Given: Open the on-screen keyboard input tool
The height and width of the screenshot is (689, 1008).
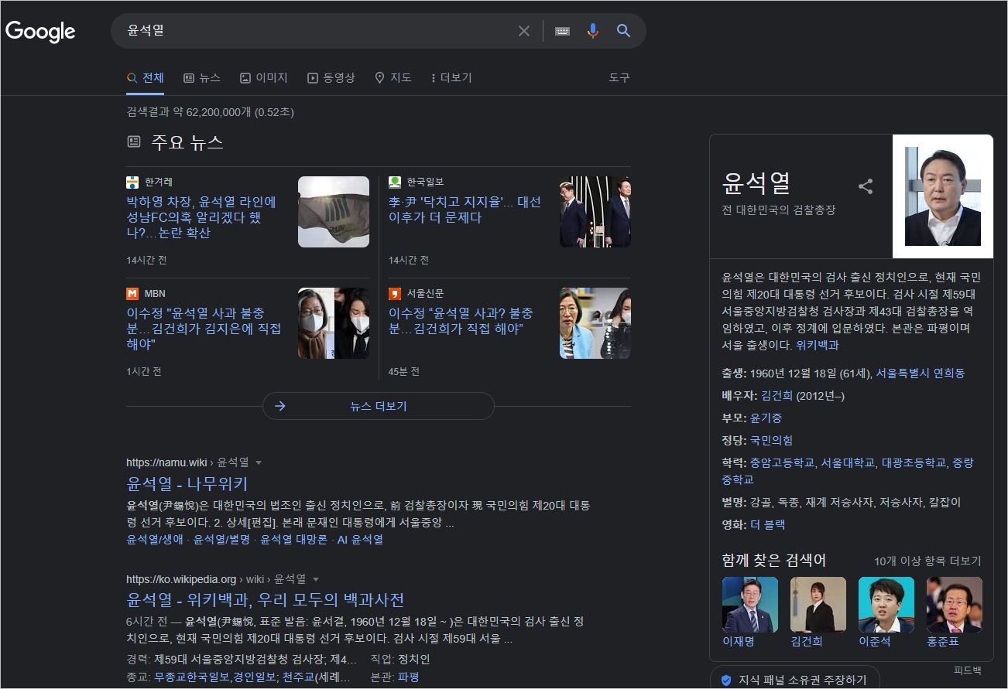Looking at the screenshot, I should point(562,31).
